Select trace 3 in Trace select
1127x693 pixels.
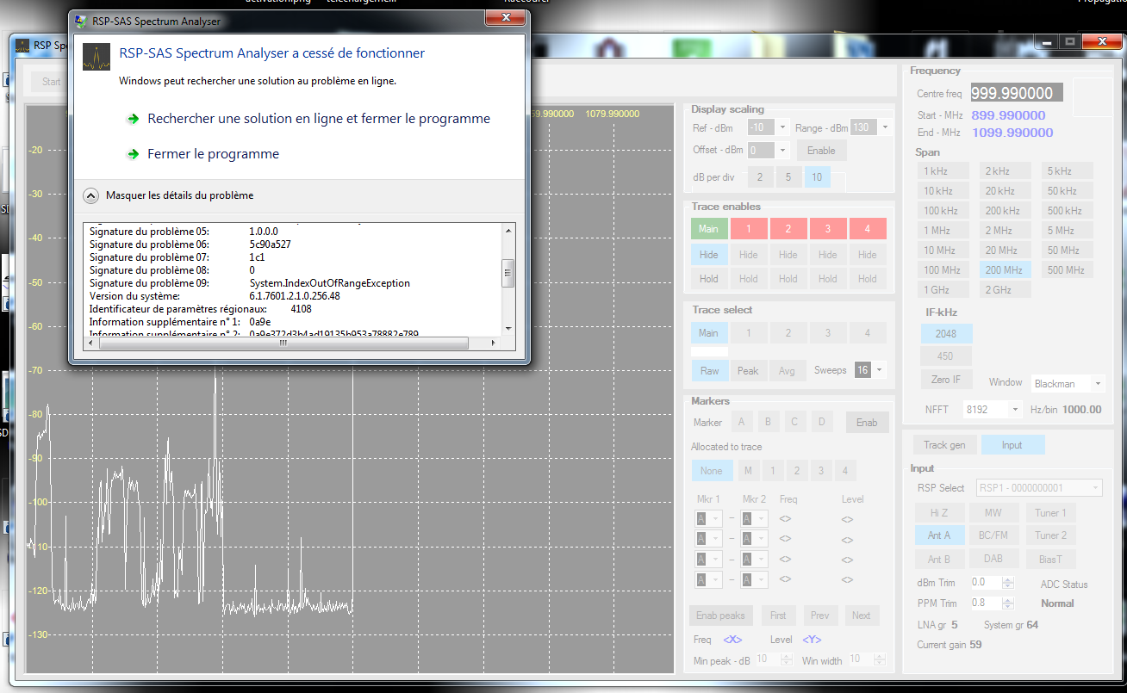click(x=828, y=333)
